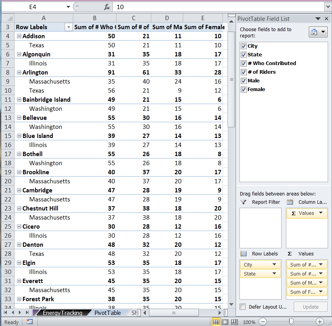Switch to Page Layout view

point(225,322)
